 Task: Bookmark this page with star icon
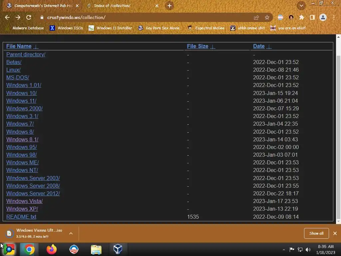point(267,17)
